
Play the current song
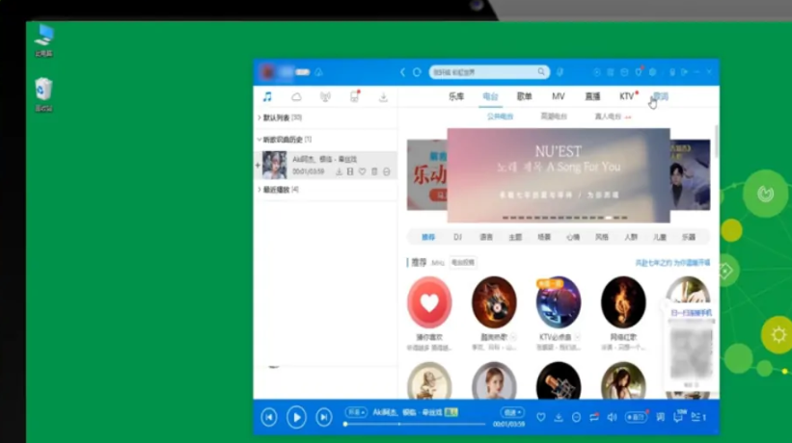[296, 417]
